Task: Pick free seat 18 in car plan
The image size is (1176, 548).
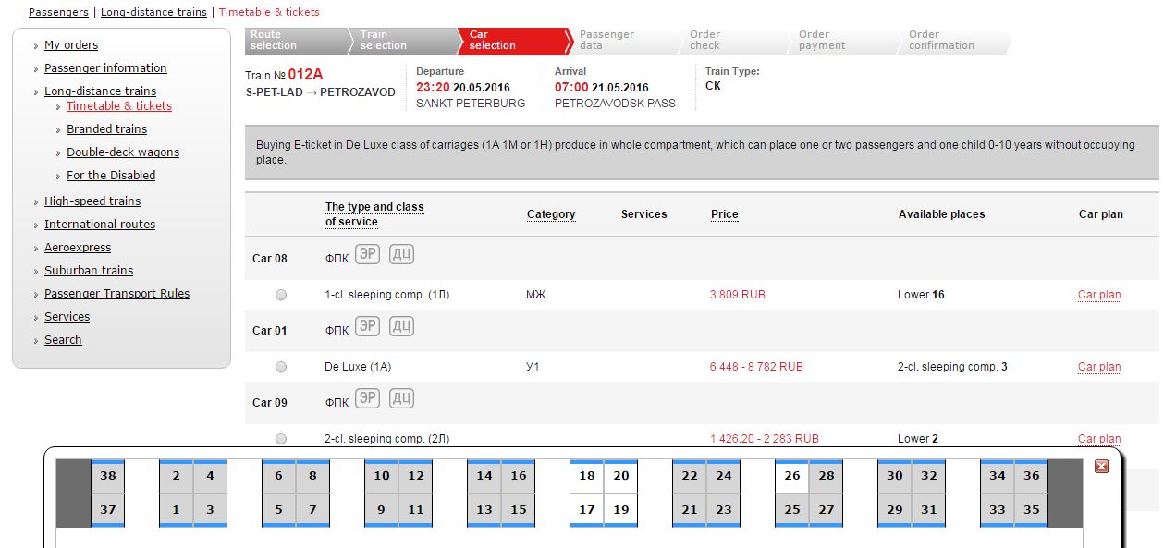Action: coord(586,476)
